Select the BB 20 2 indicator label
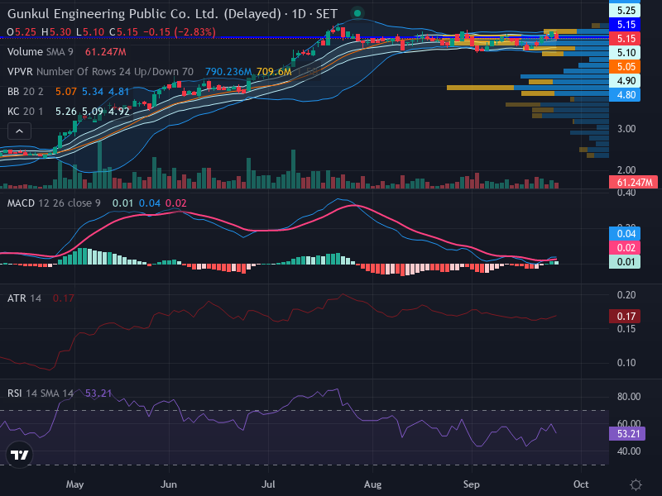The image size is (662, 496). (x=26, y=92)
